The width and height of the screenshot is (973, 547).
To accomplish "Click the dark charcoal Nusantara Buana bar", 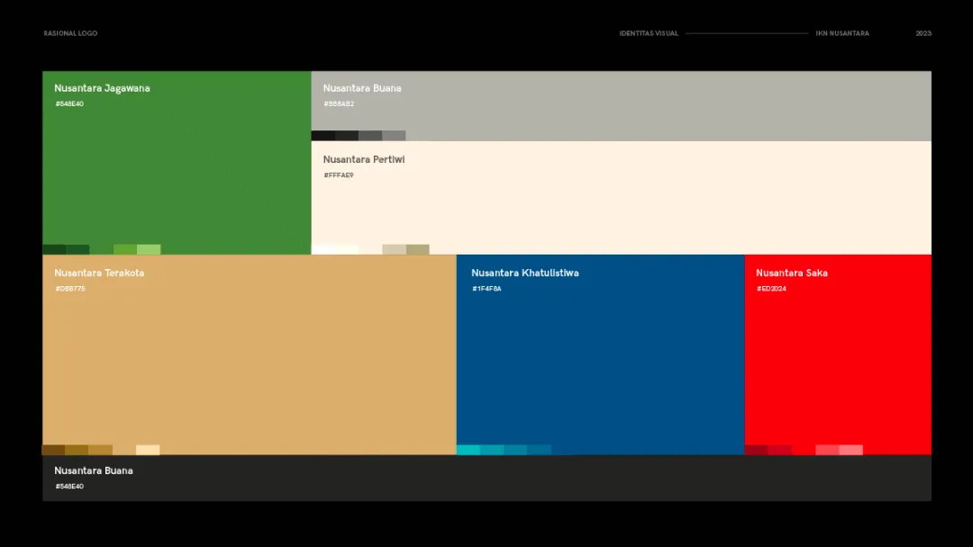I will tap(486, 478).
